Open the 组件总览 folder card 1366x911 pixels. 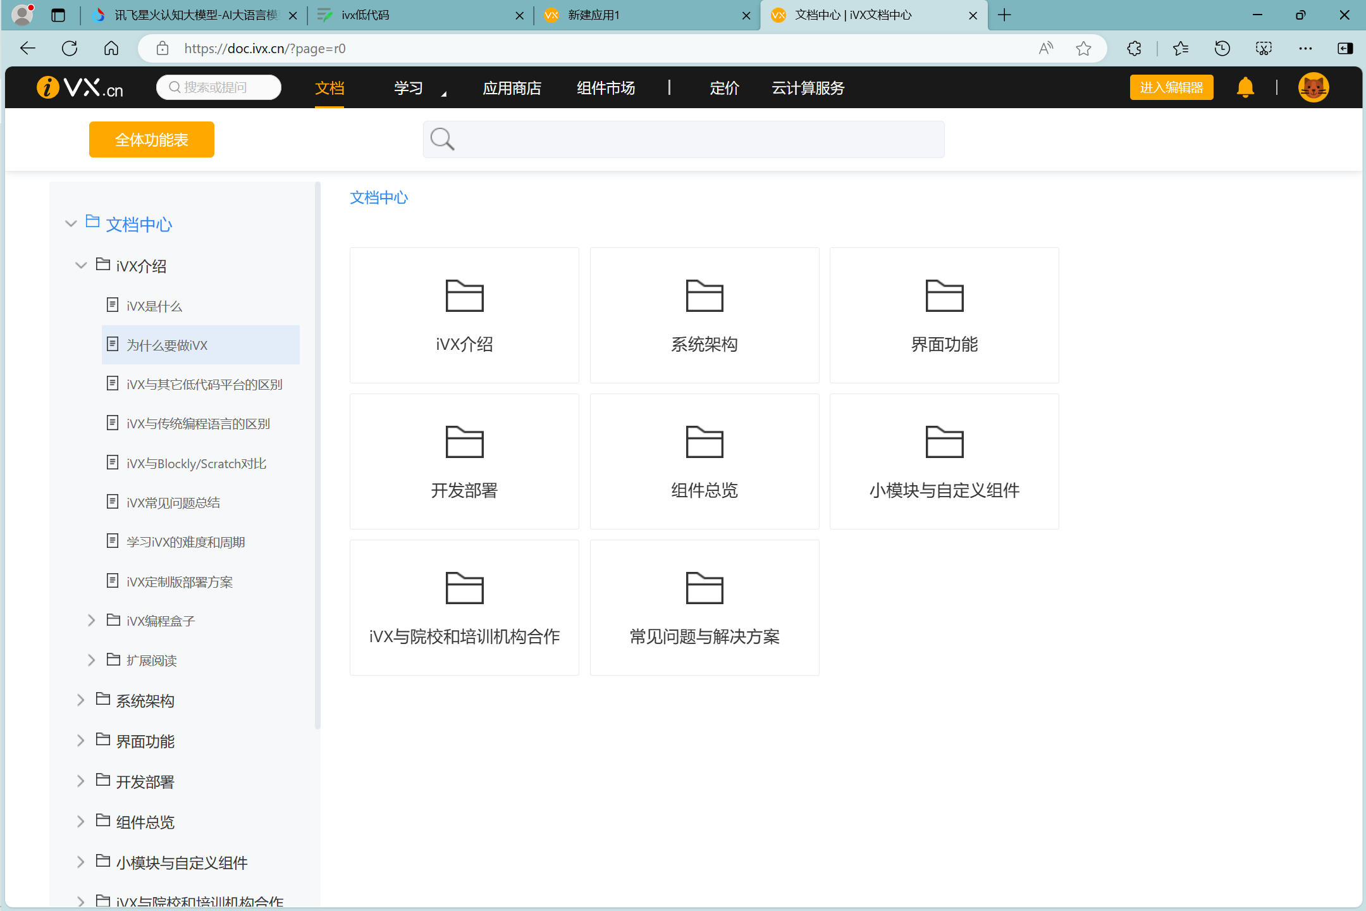tap(705, 461)
